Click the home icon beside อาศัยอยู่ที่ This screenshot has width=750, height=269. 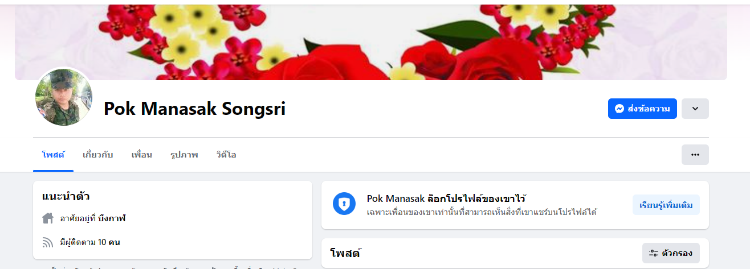[48, 218]
